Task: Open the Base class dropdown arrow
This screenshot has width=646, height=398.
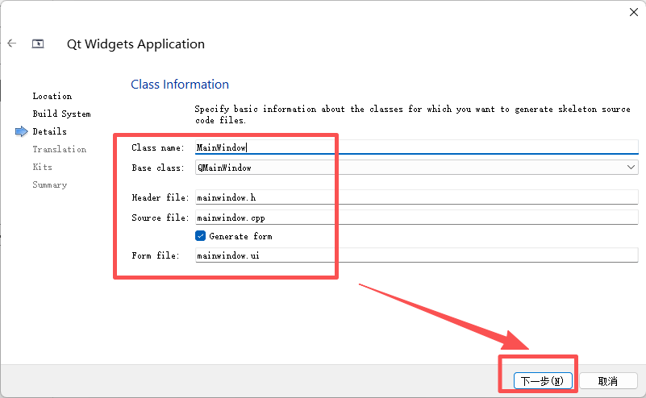Action: point(631,167)
